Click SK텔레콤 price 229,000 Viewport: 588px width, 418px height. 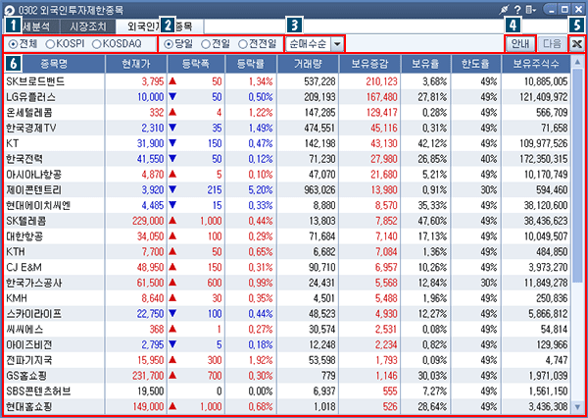point(148,221)
